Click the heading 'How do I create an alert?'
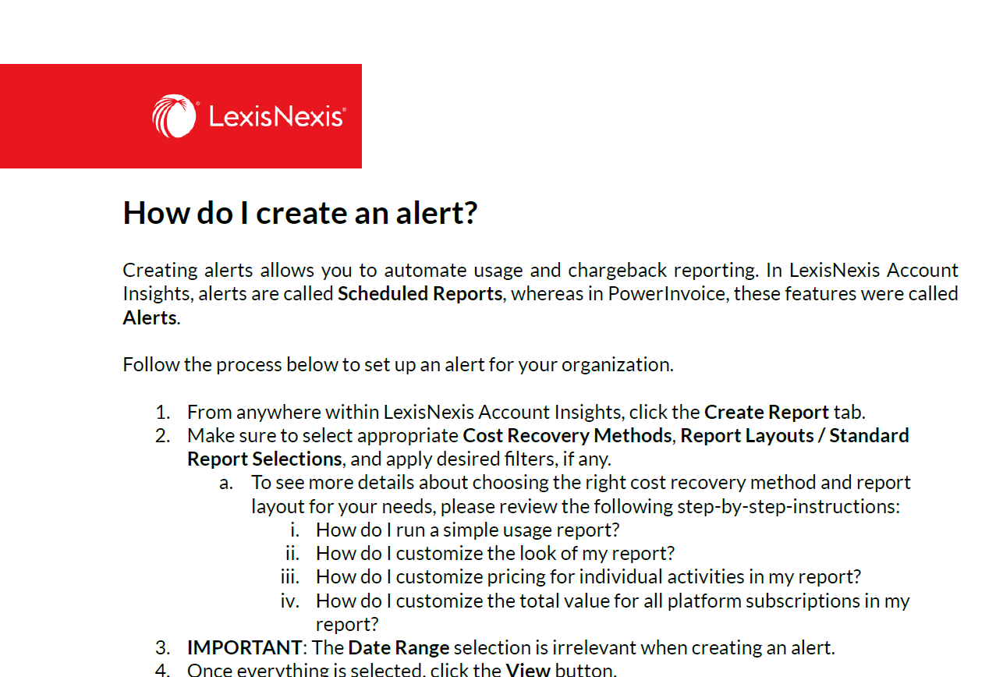 coord(300,213)
